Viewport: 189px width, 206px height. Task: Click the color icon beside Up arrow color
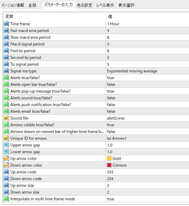(6, 159)
